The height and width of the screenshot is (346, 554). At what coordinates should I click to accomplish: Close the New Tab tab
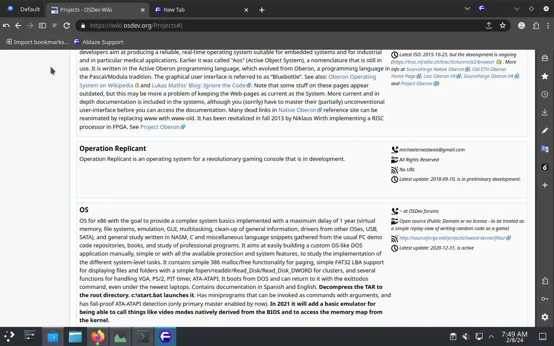pos(246,10)
